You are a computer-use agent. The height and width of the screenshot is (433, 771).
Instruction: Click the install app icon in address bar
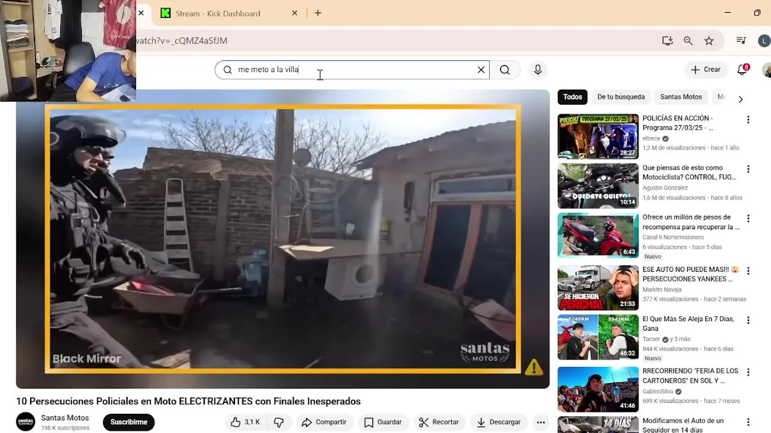click(667, 41)
